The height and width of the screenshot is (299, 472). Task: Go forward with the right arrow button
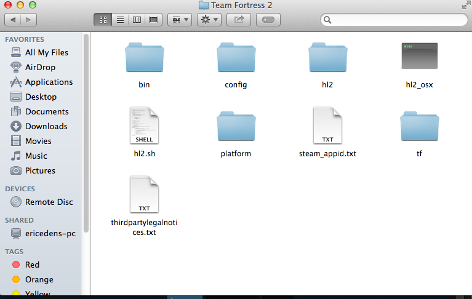[28, 20]
